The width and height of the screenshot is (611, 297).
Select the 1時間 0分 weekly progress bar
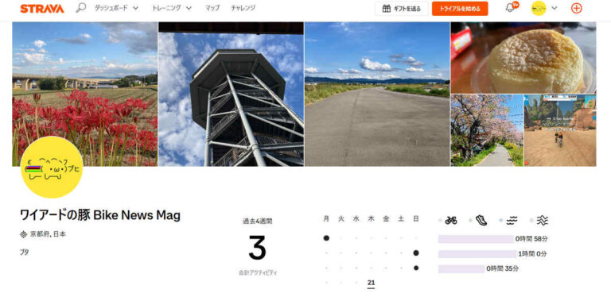pyautogui.click(x=477, y=254)
